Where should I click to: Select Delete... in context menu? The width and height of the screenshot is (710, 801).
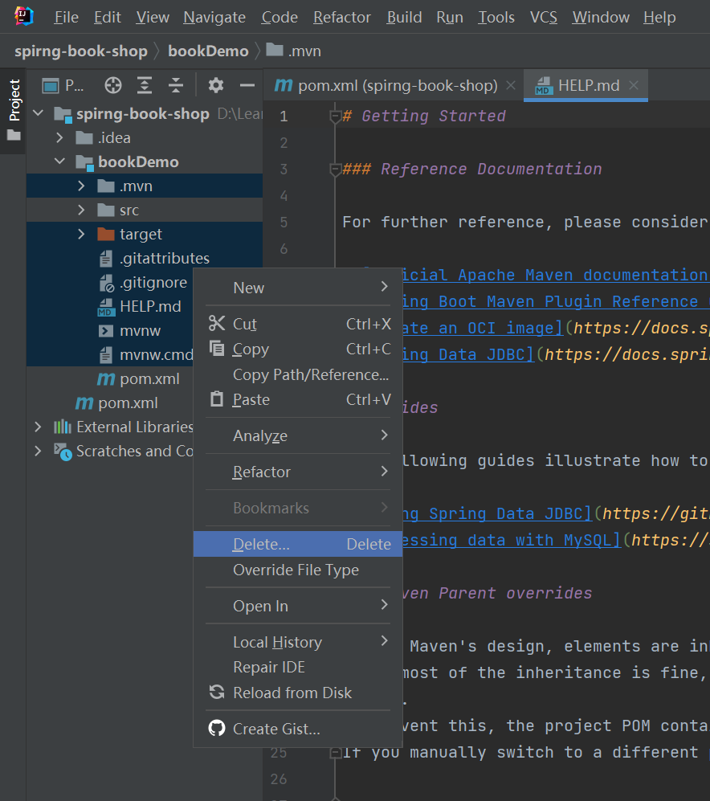[x=298, y=544]
